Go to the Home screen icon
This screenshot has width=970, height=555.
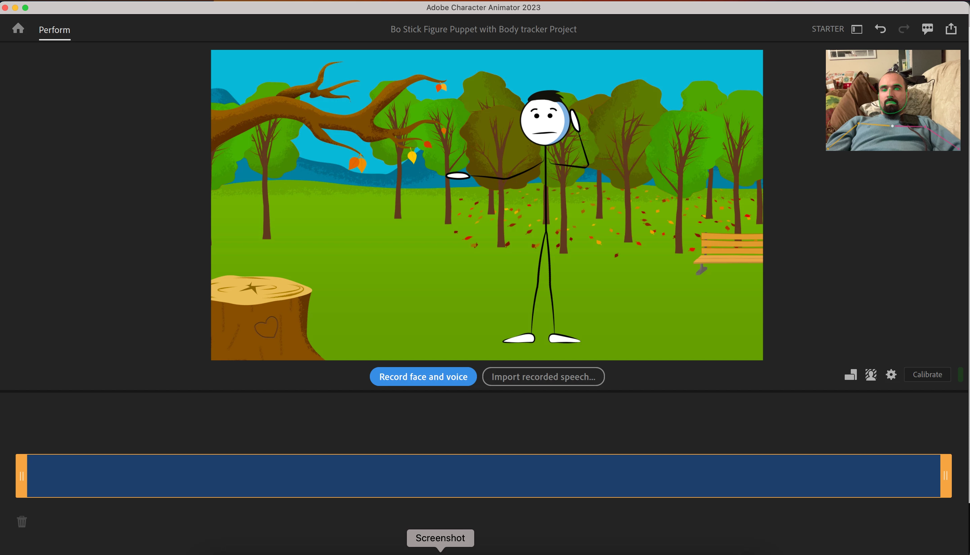pos(18,29)
